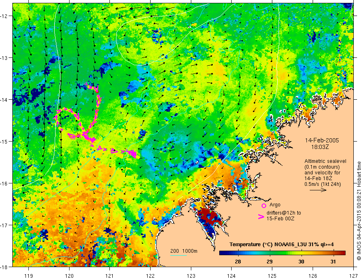Select the 14-Feb-2005 date label
Viewport: 362px width, 279px height.
click(322, 140)
